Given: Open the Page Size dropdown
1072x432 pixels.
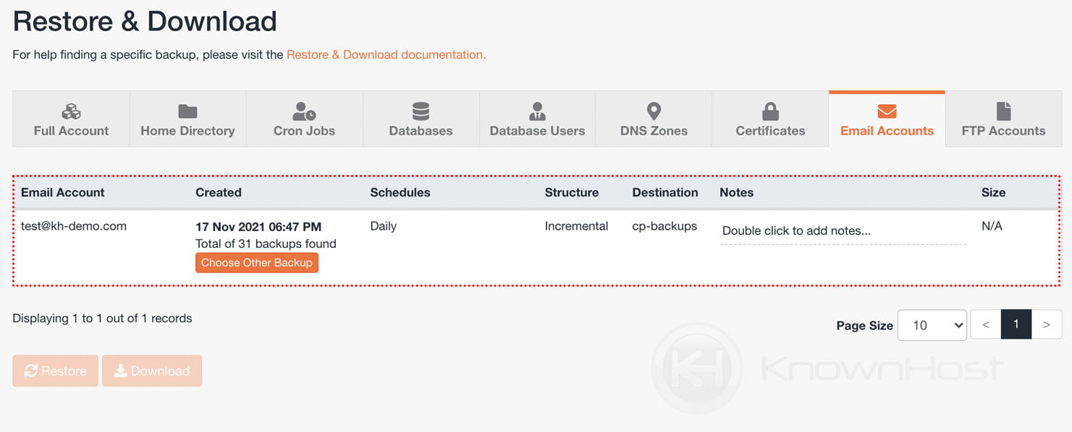Looking at the screenshot, I should coord(932,325).
